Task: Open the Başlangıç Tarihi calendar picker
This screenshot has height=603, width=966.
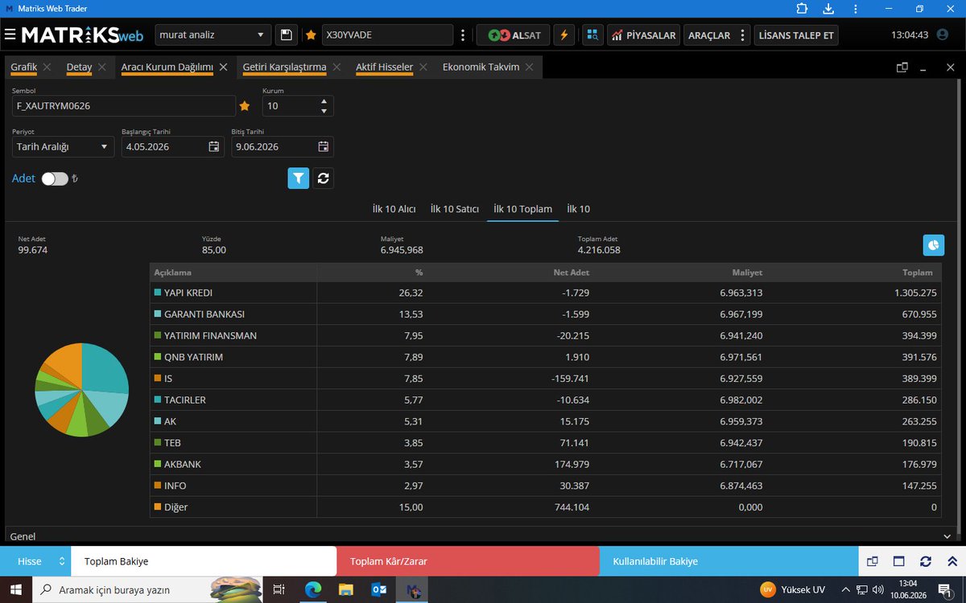Action: click(213, 146)
